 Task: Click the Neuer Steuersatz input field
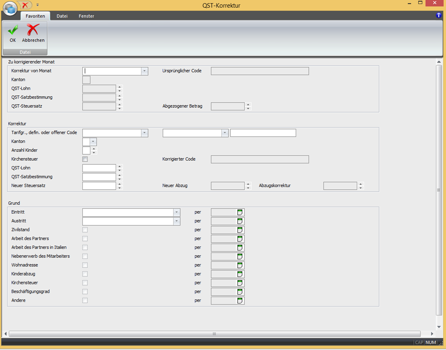(x=99, y=186)
